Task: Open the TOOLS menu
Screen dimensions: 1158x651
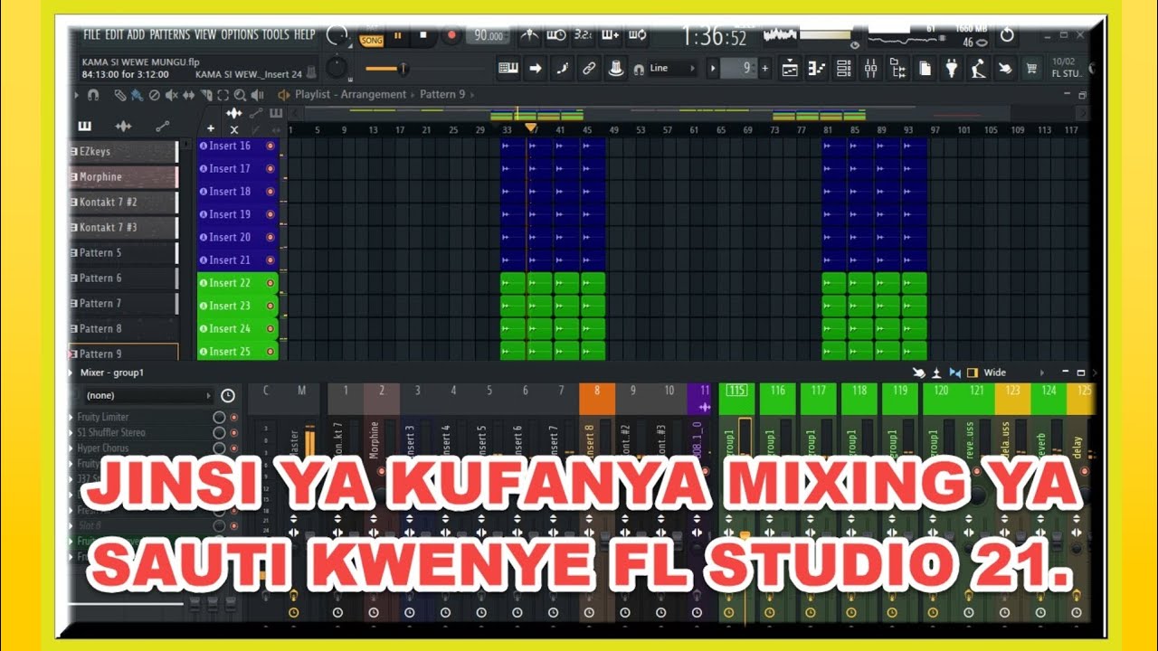Action: pos(276,34)
